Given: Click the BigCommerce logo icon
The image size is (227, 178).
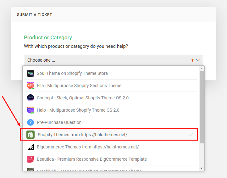Looking at the screenshot, I should pyautogui.click(x=30, y=147).
